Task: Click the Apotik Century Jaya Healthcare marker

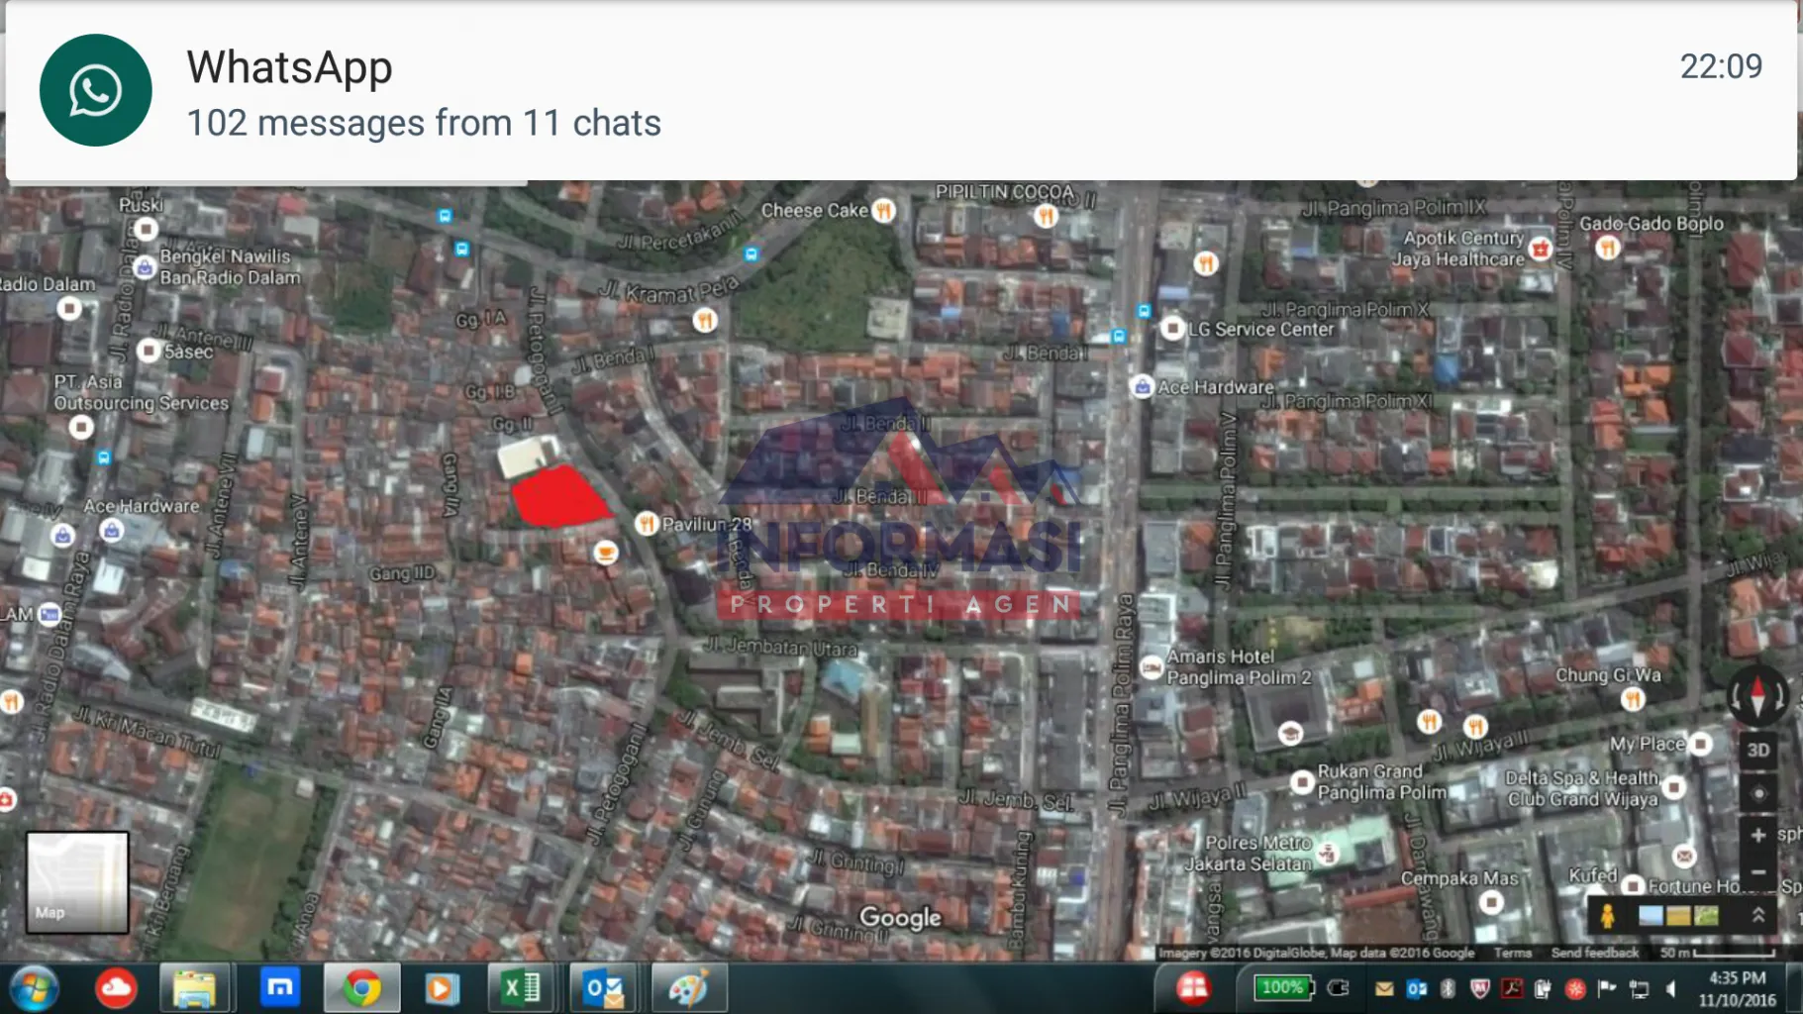Action: tap(1539, 248)
